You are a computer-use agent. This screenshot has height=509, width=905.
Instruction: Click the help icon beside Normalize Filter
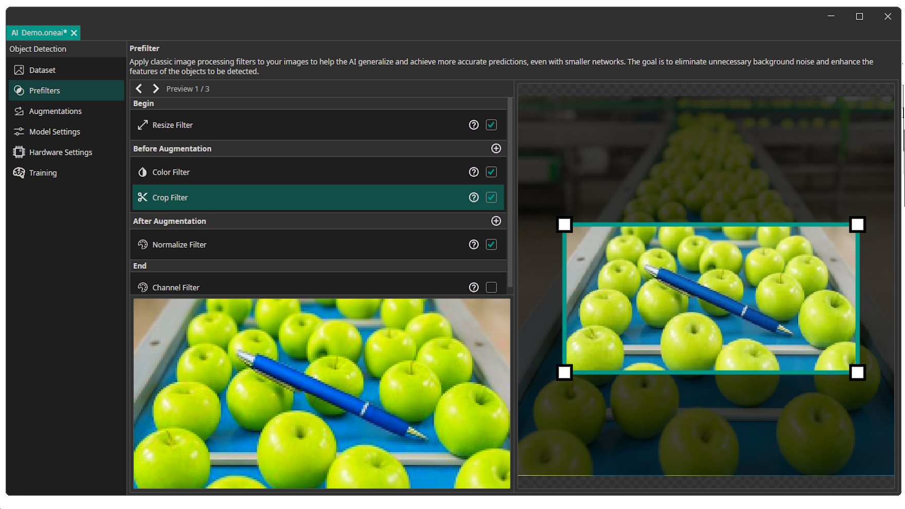pyautogui.click(x=474, y=245)
